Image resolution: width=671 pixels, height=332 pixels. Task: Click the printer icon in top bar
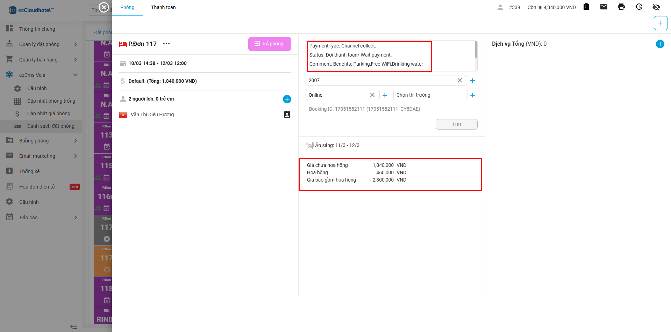pos(621,7)
